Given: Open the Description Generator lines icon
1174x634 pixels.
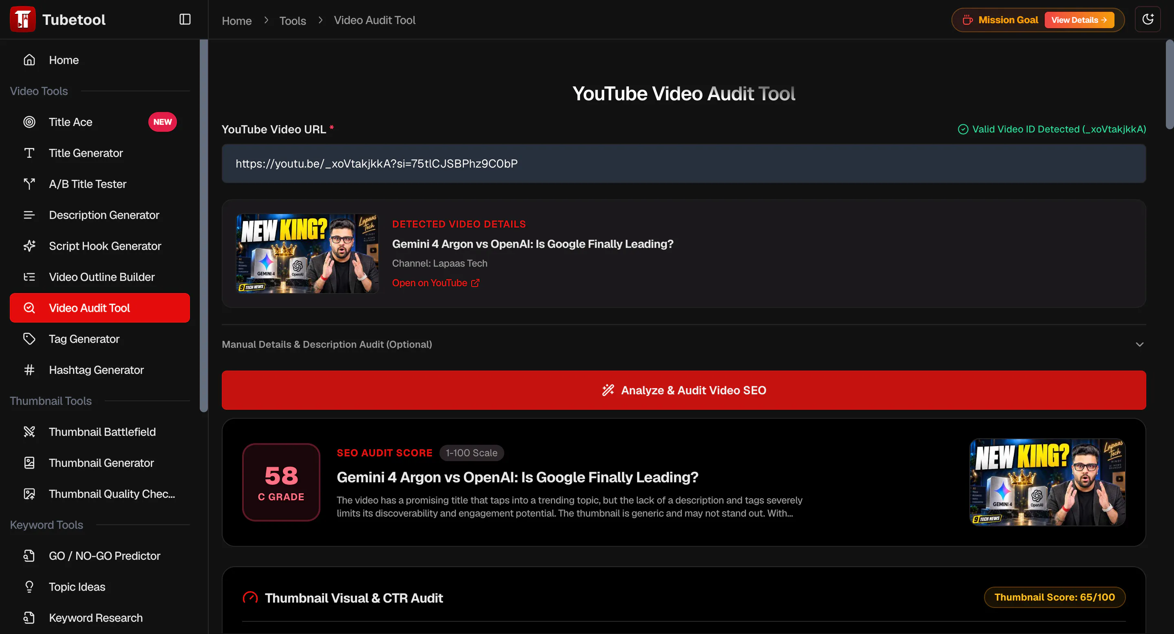Looking at the screenshot, I should 29,215.
